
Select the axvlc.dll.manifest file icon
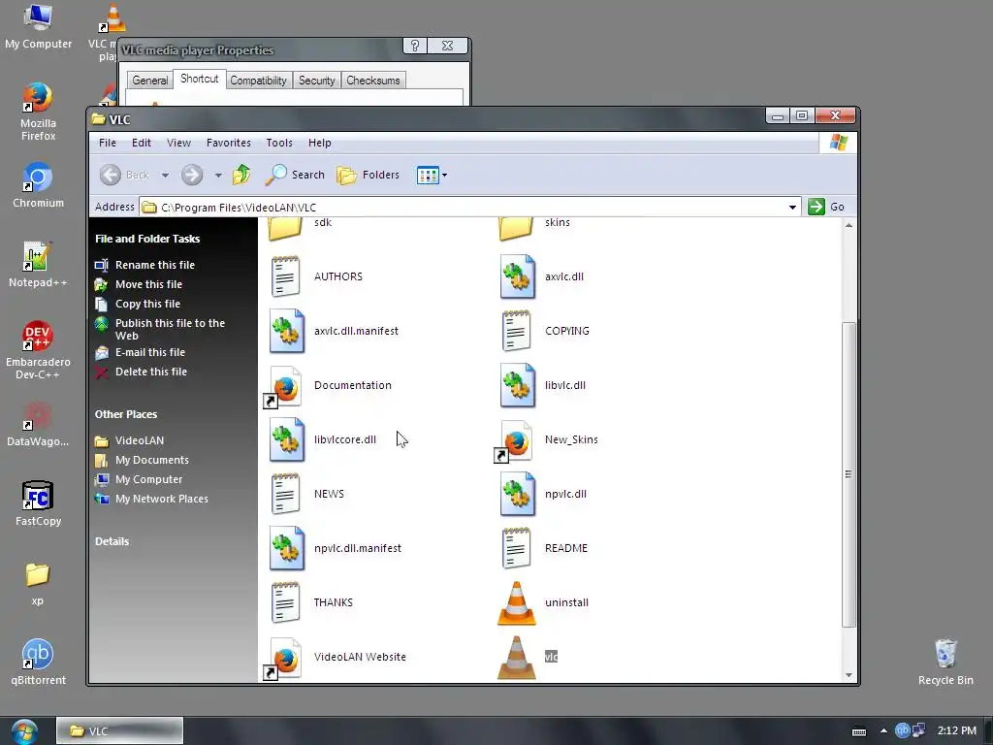pyautogui.click(x=287, y=331)
